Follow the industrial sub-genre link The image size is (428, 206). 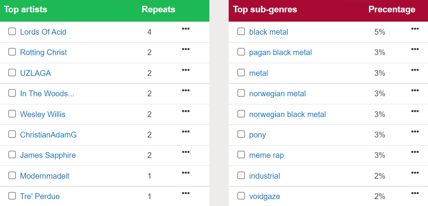pyautogui.click(x=265, y=176)
